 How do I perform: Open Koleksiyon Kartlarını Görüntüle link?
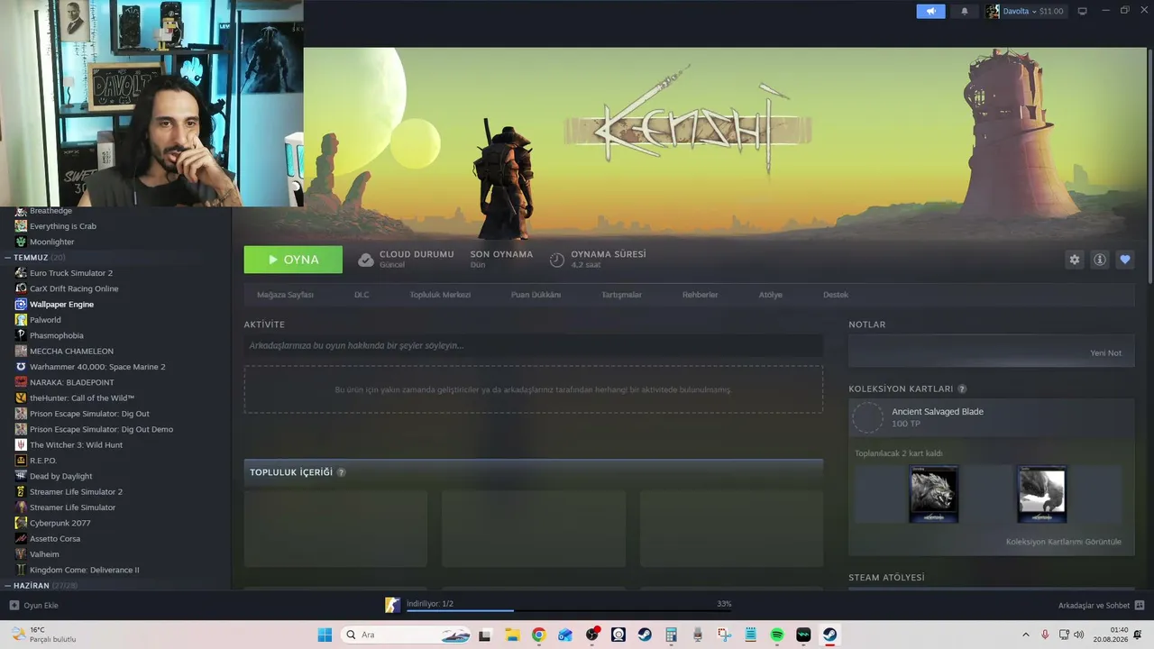(x=1063, y=542)
